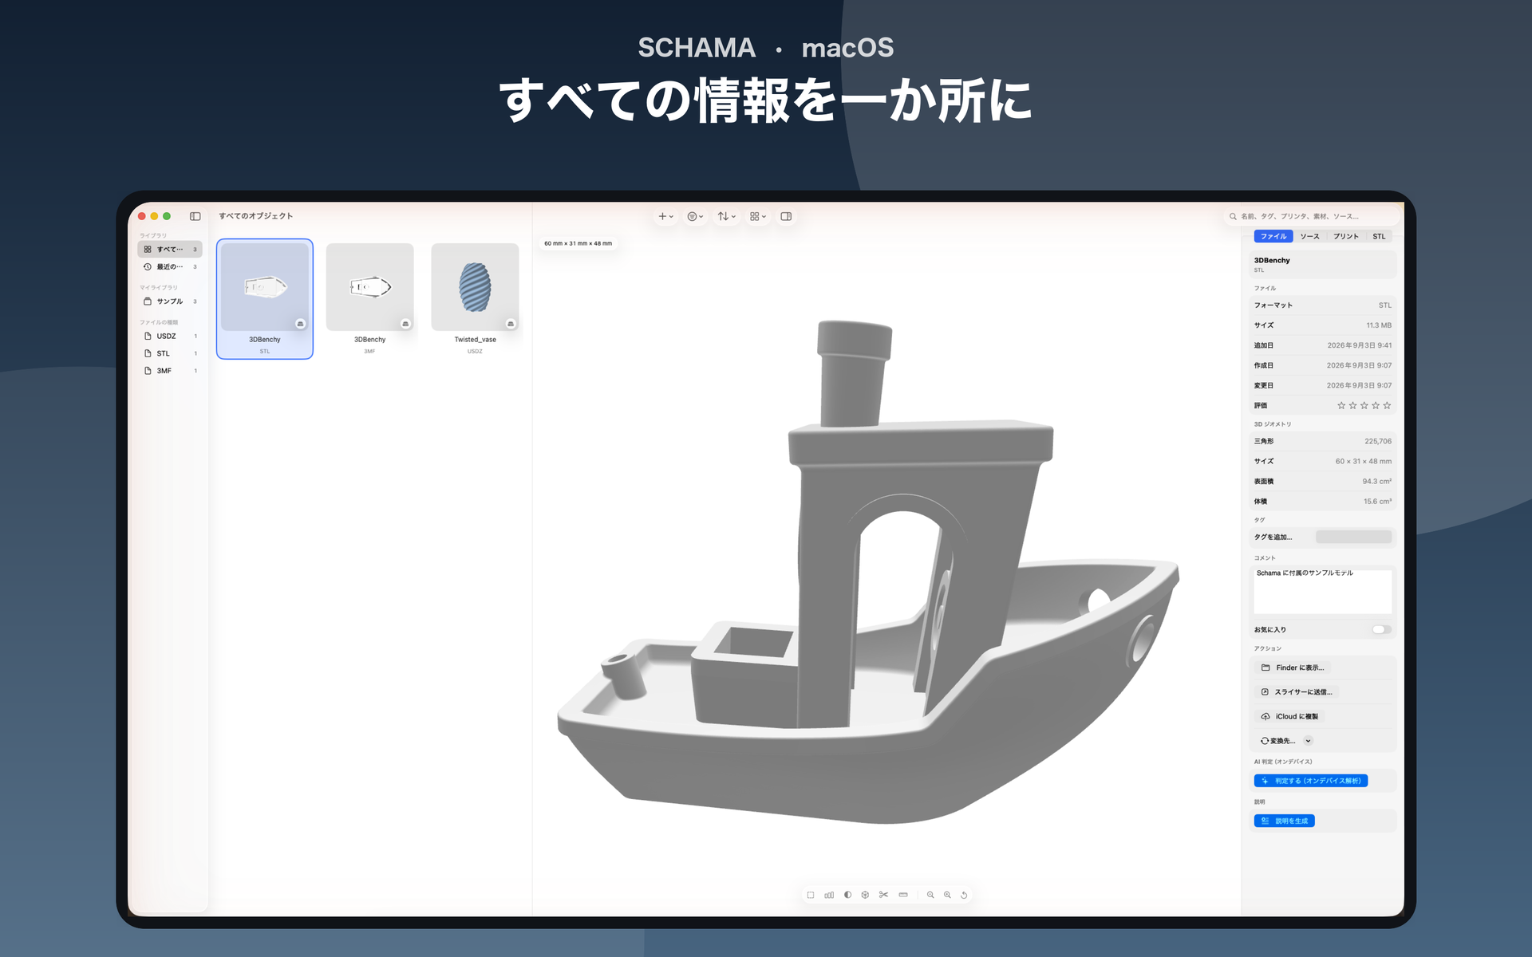
Task: Open the sort order dropdown
Action: pos(726,216)
